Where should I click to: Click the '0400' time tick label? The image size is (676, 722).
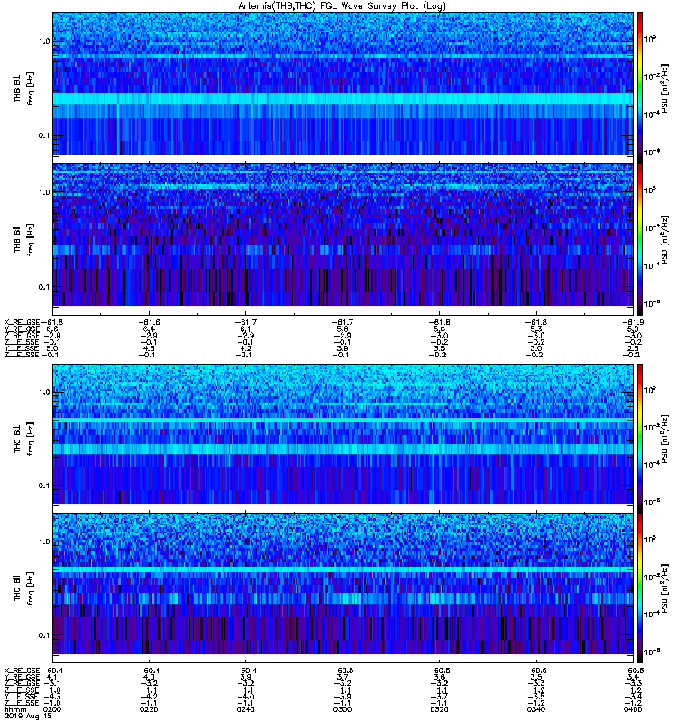633,709
